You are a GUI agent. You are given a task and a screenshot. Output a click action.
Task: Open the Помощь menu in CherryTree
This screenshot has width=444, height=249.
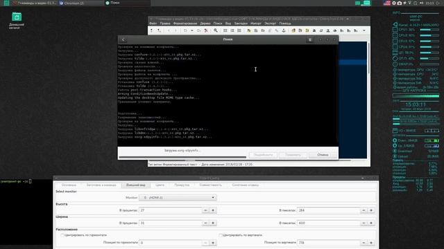285,24
